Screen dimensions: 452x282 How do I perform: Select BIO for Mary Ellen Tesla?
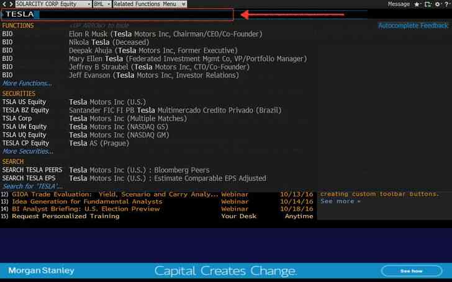tap(155, 59)
